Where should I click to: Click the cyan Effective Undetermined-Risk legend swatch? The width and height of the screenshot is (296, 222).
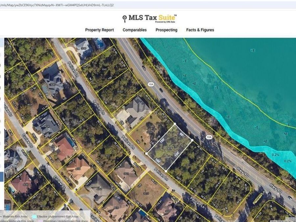coord(34,216)
